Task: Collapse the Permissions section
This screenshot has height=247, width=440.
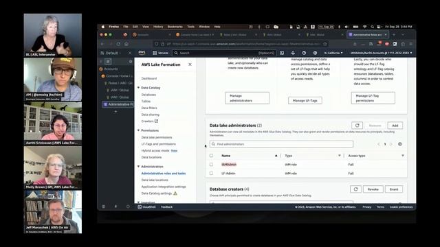Action: point(138,130)
